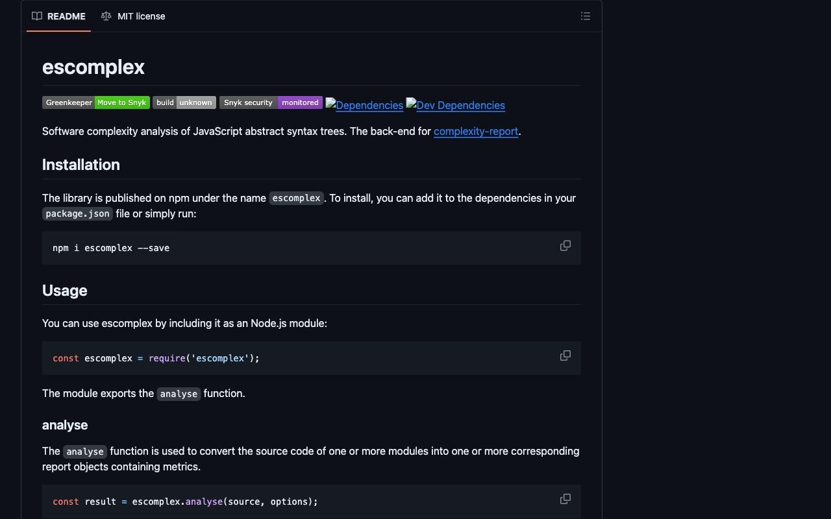Screen dimensions: 831x519
Task: Open the Dependencies badge link
Action: pos(364,105)
